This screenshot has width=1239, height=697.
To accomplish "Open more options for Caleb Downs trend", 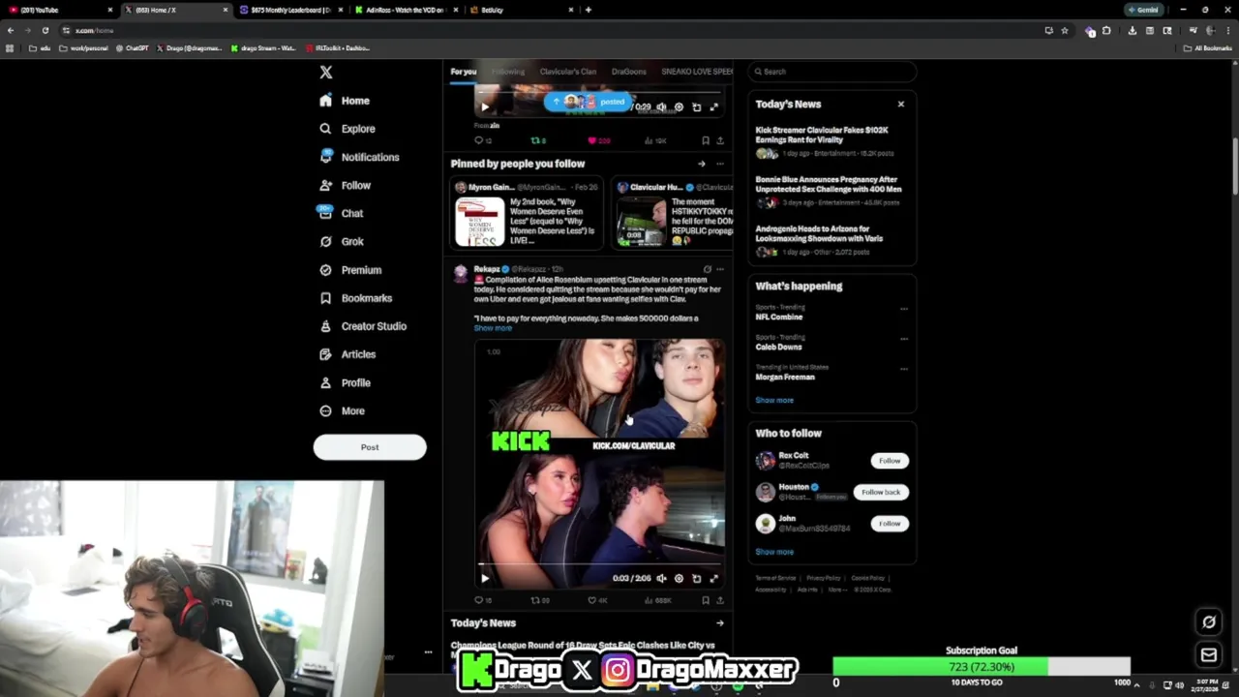I will 904,339.
